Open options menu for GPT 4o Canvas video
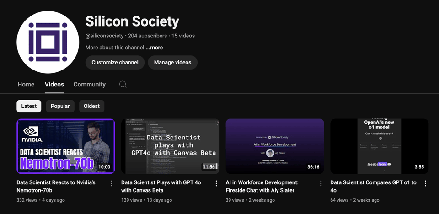The height and width of the screenshot is (214, 439). pos(216,183)
